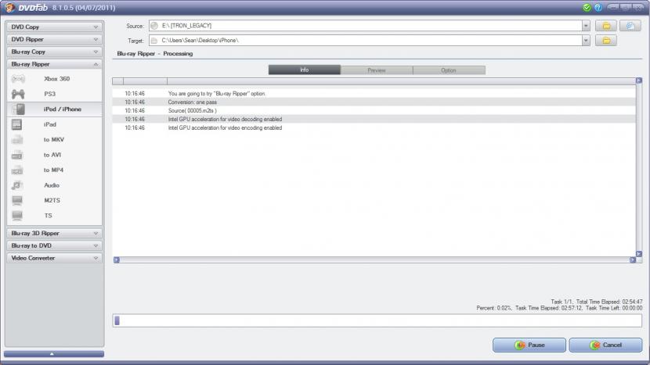Select log row 'Conversion: one pass'

coord(374,102)
